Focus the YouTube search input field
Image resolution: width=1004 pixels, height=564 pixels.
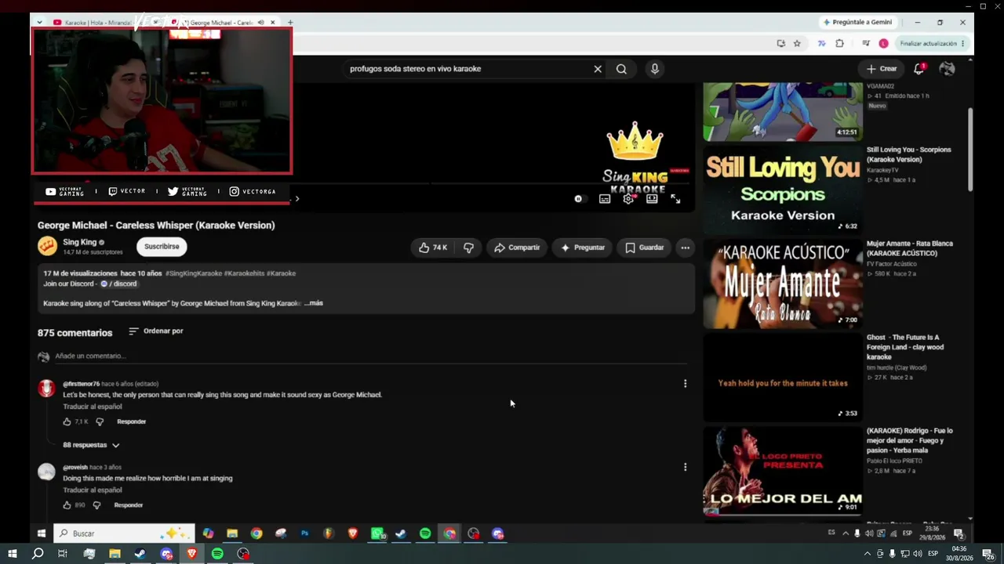pyautogui.click(x=467, y=69)
